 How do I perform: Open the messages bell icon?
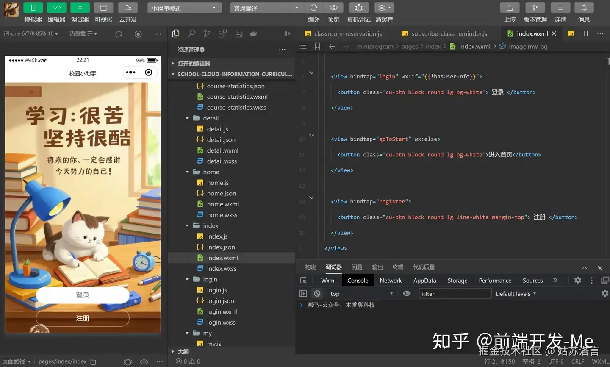tap(584, 8)
